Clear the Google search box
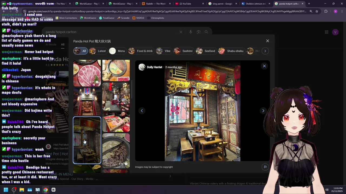The image size is (346, 194). click(x=181, y=32)
